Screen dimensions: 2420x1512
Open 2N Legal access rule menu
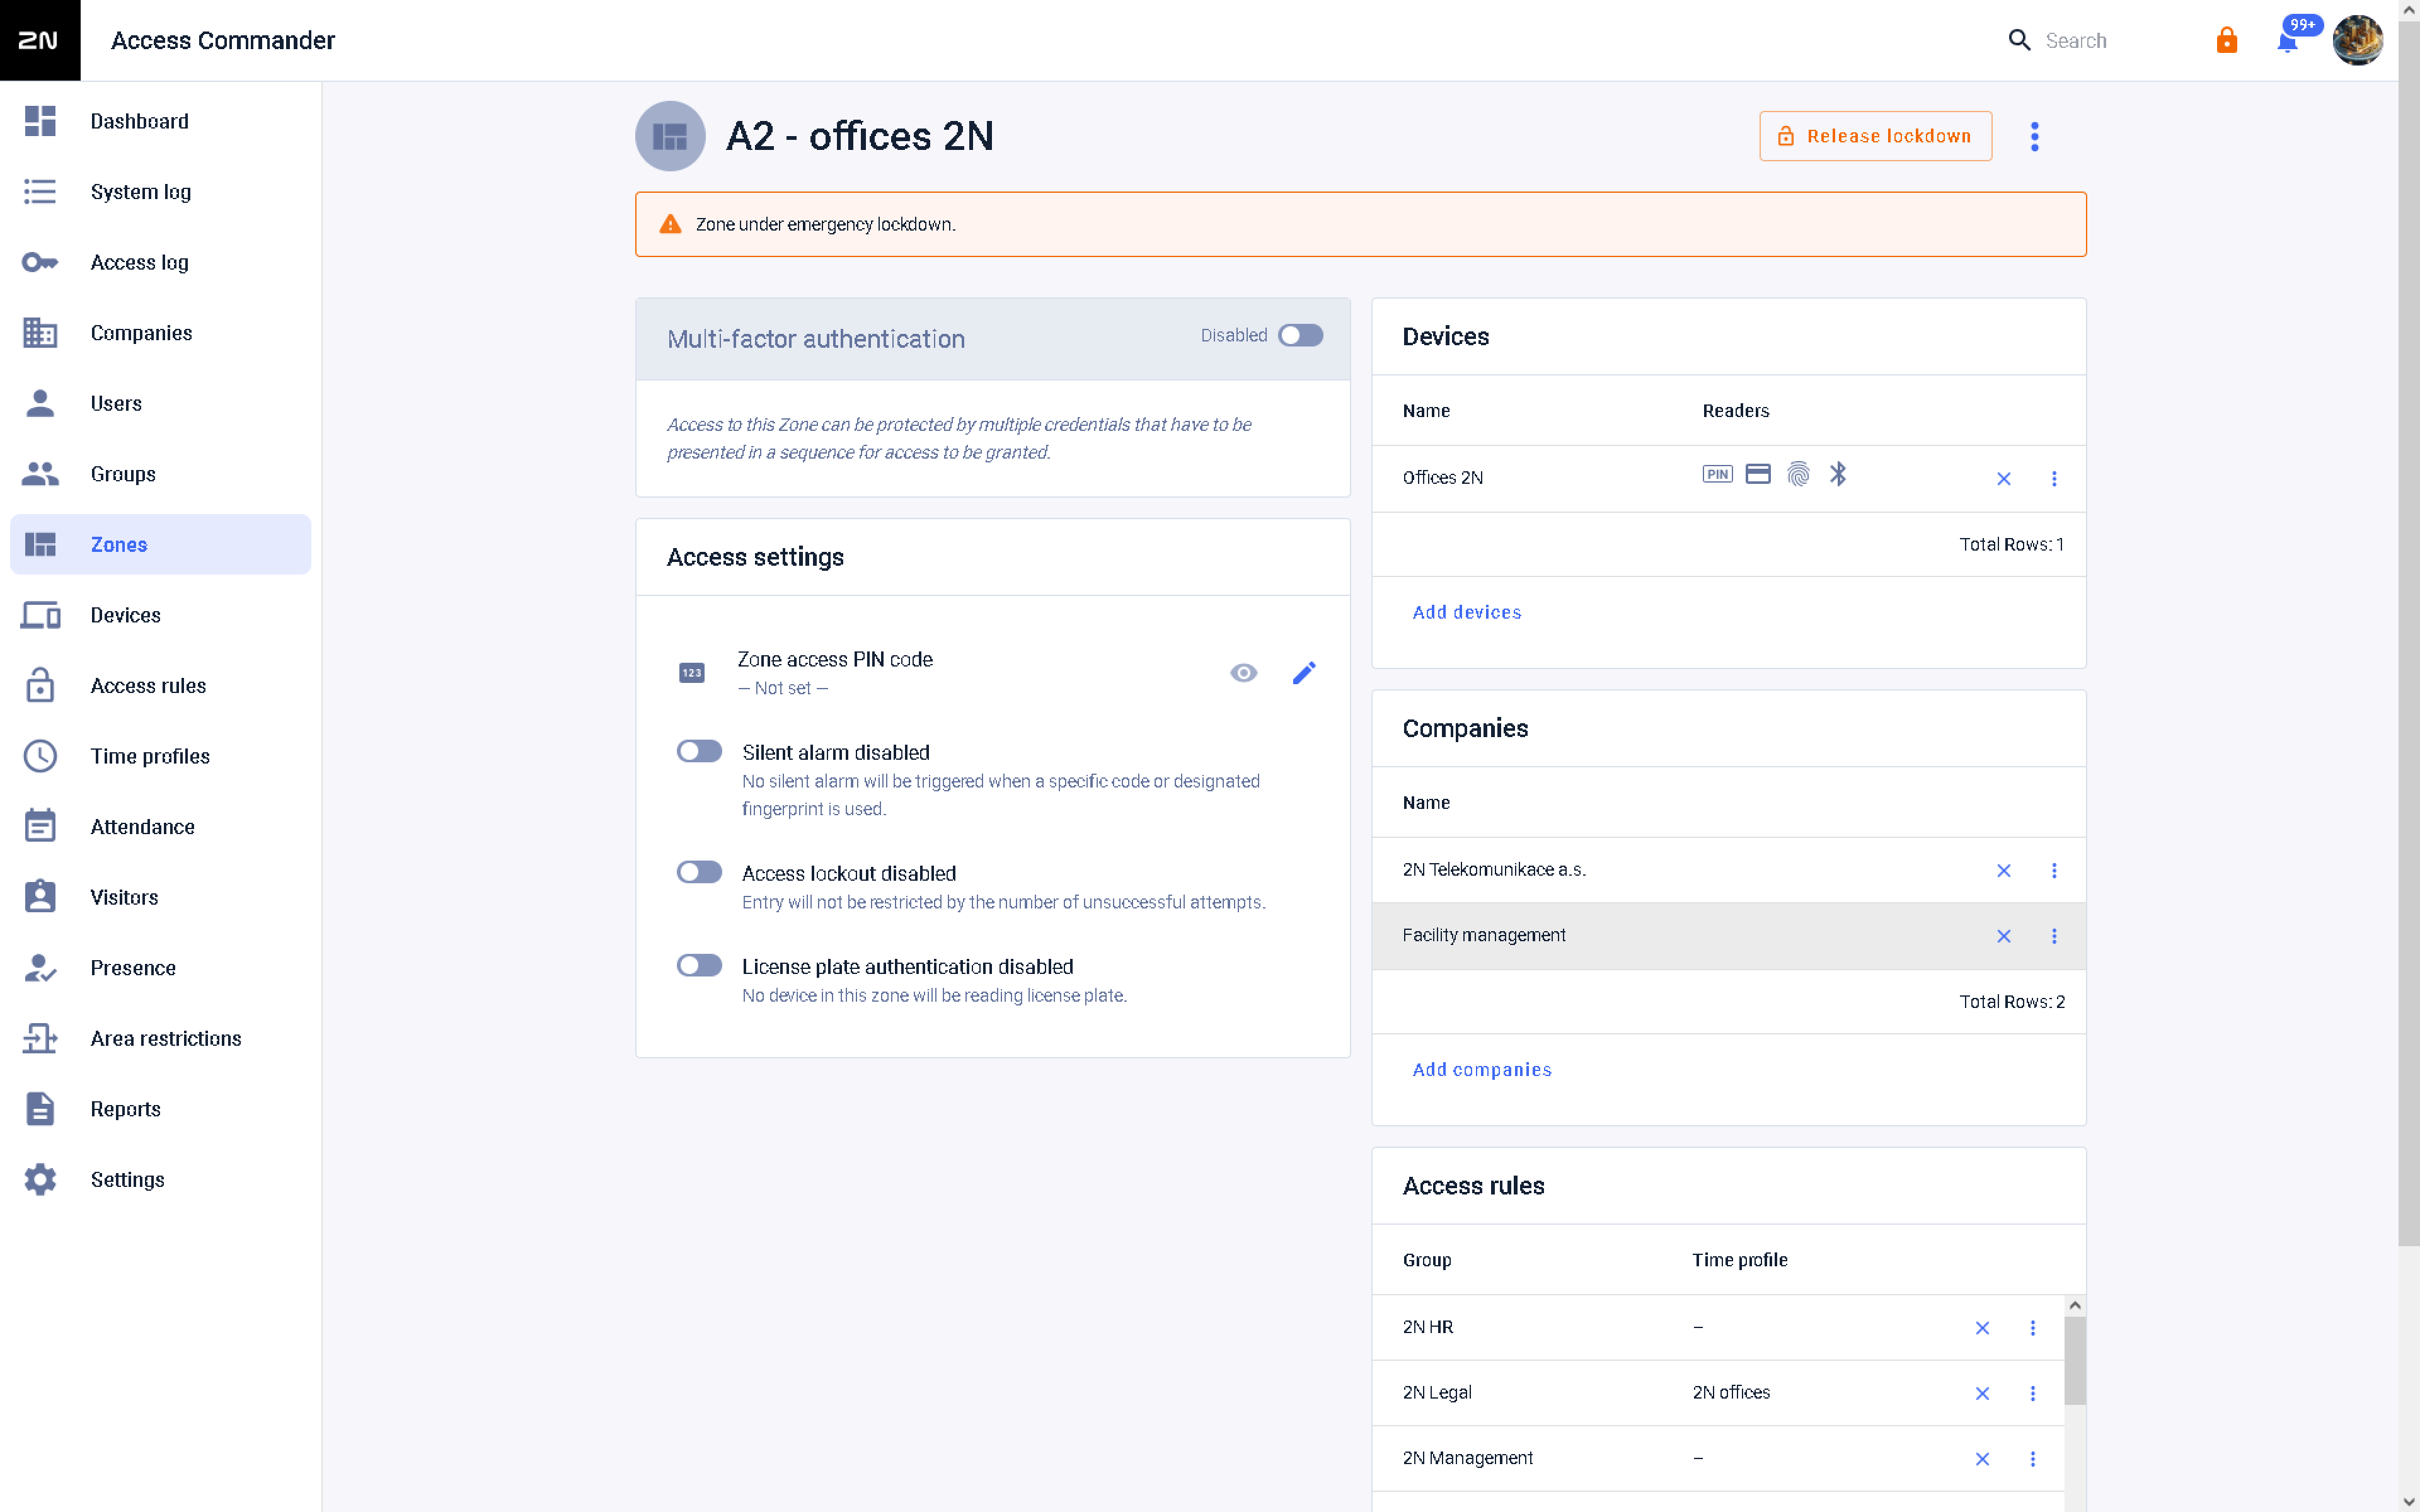tap(2032, 1394)
